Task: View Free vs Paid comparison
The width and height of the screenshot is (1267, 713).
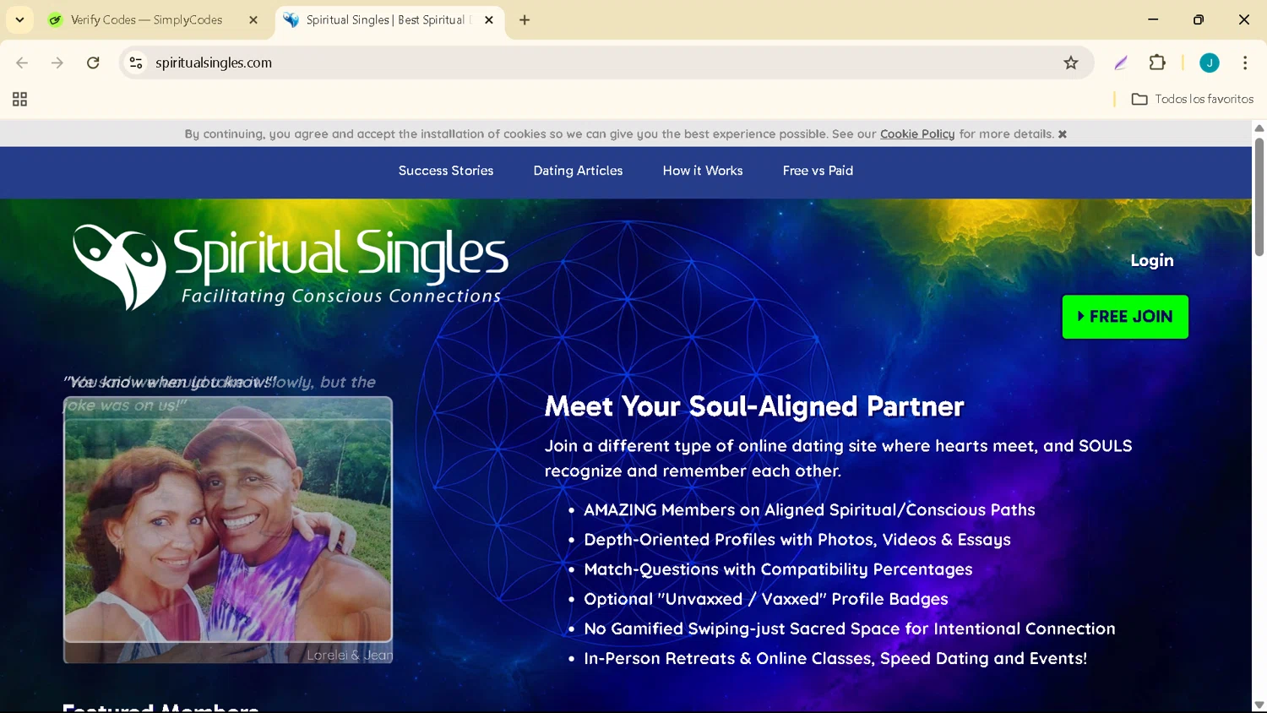Action: (818, 171)
